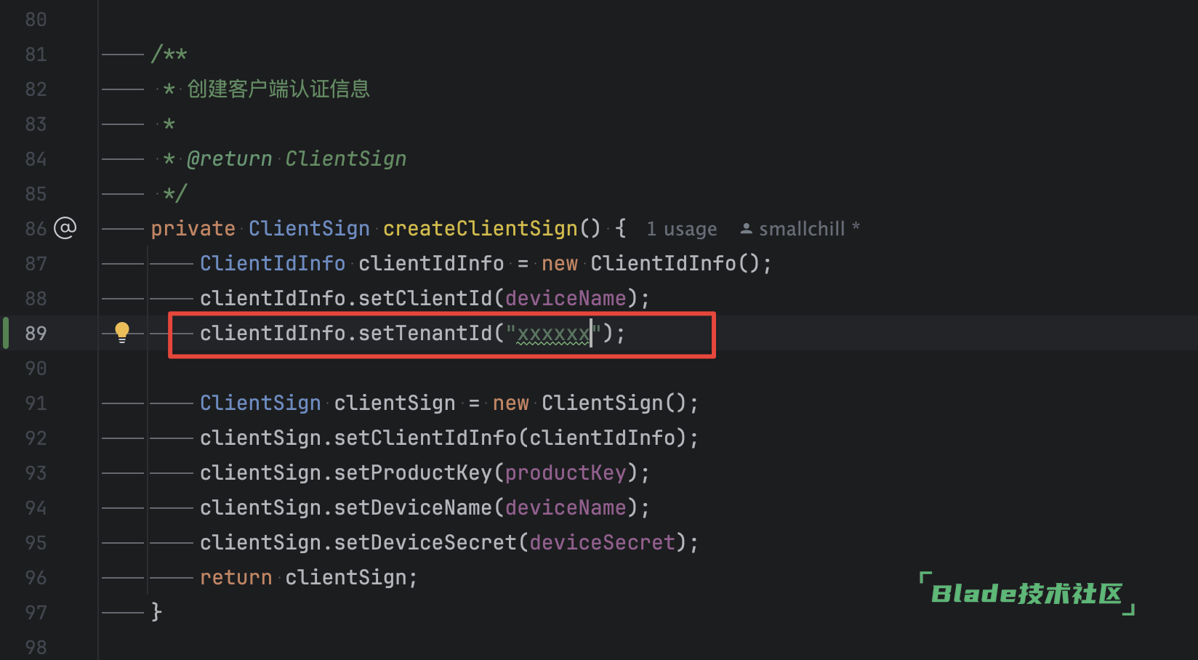Viewport: 1198px width, 660px height.
Task: Click '@return' tag in the Javadoc comment
Action: [x=229, y=158]
